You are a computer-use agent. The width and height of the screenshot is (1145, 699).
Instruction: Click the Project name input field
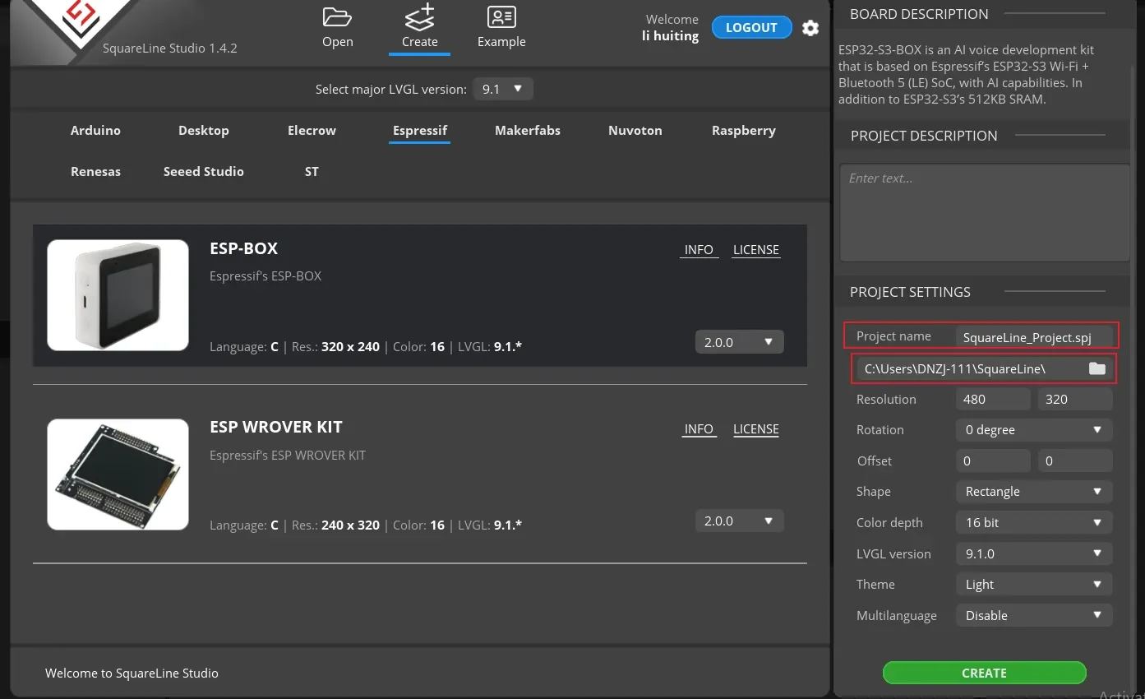point(1033,337)
